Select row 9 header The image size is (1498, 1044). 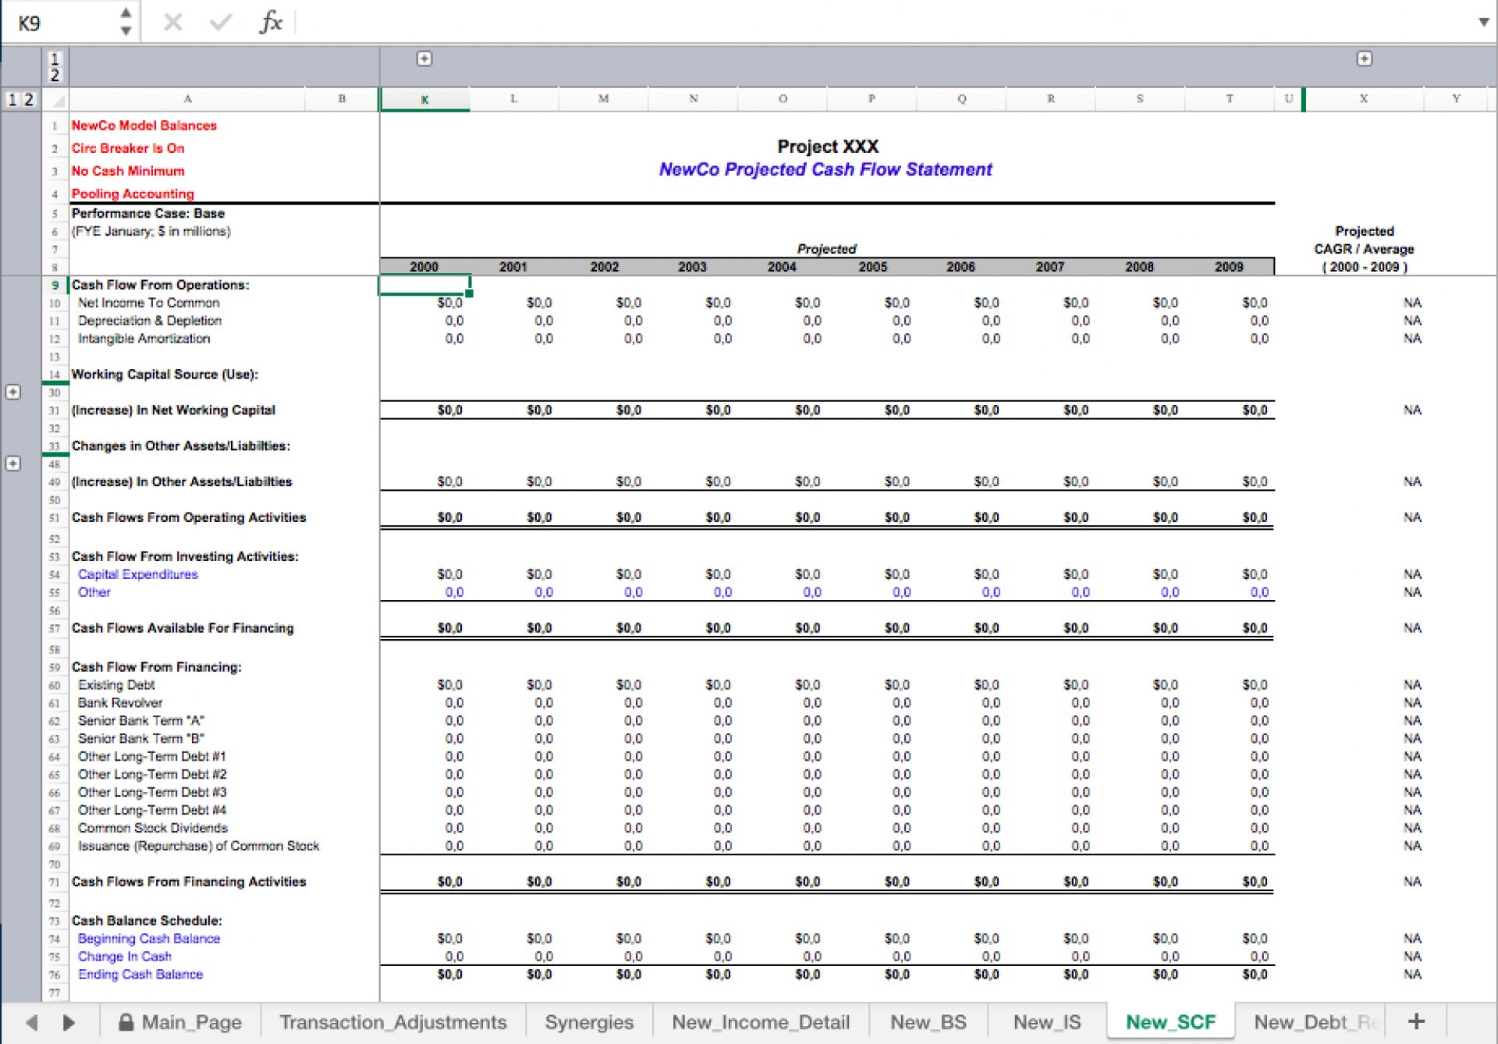tap(55, 285)
